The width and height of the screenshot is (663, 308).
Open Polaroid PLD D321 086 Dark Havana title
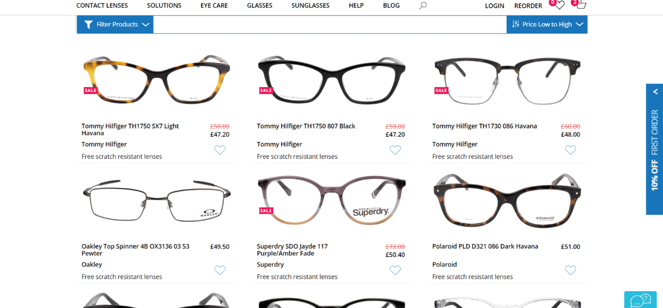(485, 246)
